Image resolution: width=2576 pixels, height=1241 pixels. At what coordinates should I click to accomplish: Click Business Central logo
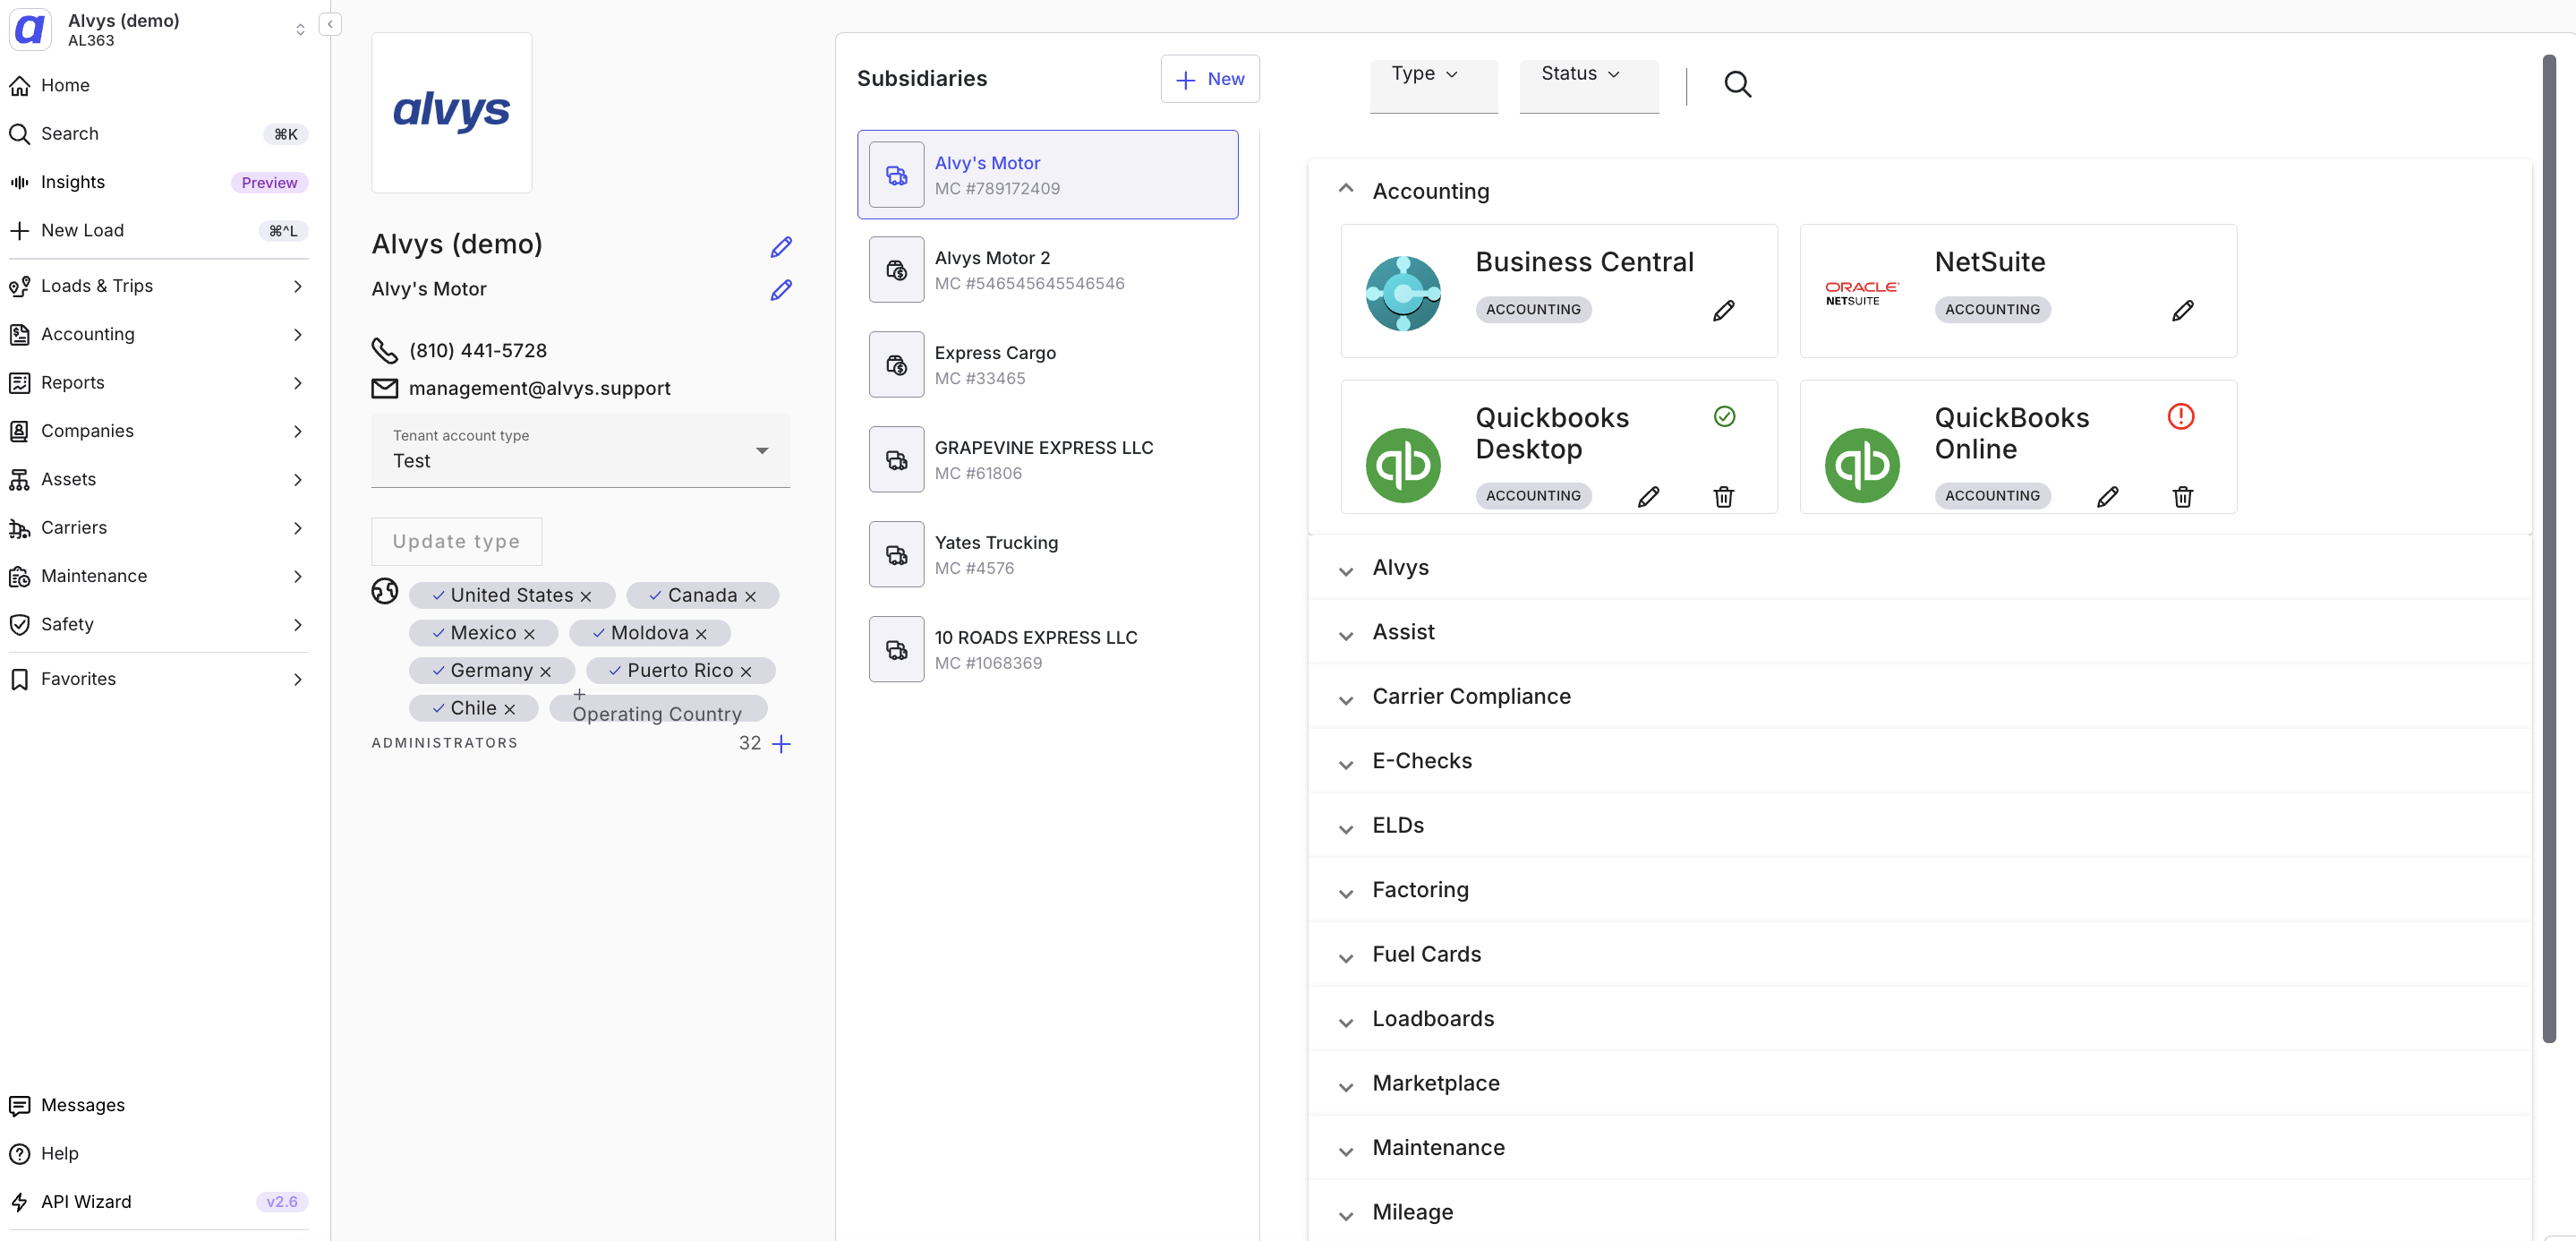click(1403, 293)
